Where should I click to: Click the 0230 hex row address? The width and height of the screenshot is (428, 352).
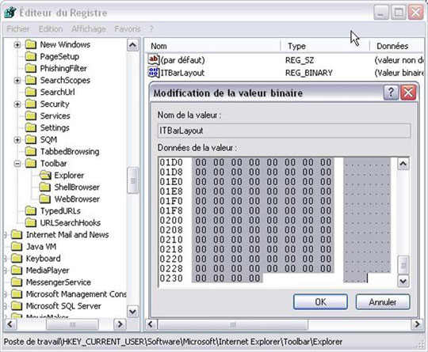171,278
